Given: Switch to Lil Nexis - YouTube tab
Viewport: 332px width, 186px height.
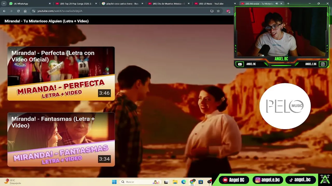Looking at the screenshot, I should pos(215,4).
